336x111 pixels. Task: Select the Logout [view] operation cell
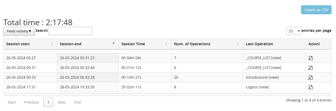257,87
